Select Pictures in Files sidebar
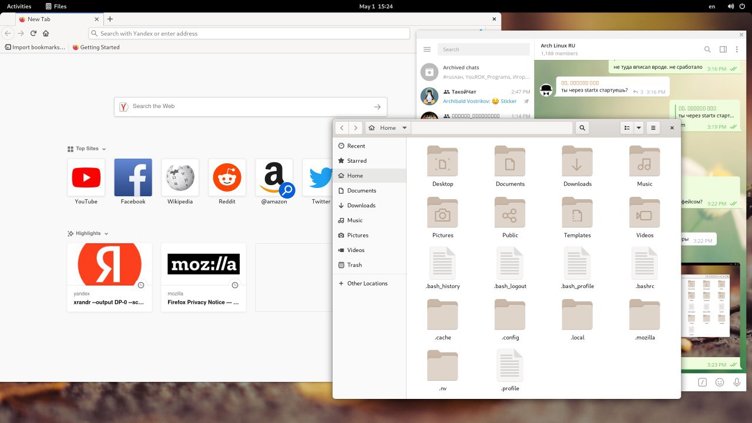The image size is (752, 423). 370,235
